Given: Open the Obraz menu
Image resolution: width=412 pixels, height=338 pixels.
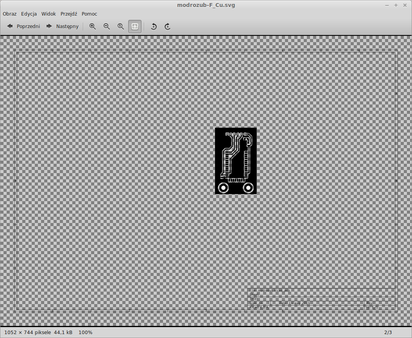Looking at the screenshot, I should click(x=10, y=14).
